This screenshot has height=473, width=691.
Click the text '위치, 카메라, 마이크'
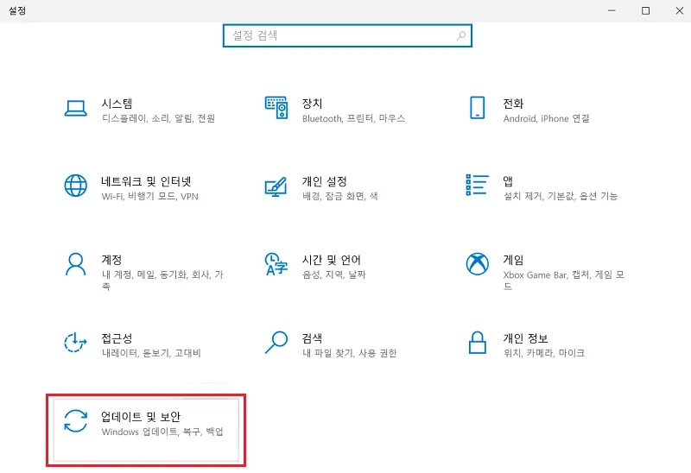pos(544,353)
